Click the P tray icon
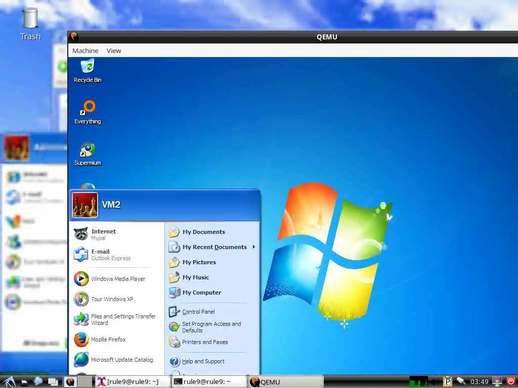 click(x=447, y=382)
